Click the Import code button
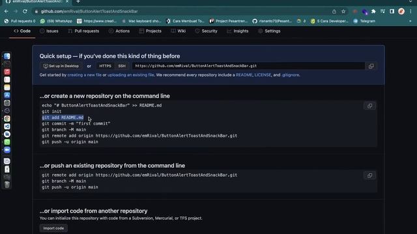The height and width of the screenshot is (234, 417). point(53,228)
